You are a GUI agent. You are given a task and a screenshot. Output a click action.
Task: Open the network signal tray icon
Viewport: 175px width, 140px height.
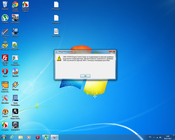[157, 137]
